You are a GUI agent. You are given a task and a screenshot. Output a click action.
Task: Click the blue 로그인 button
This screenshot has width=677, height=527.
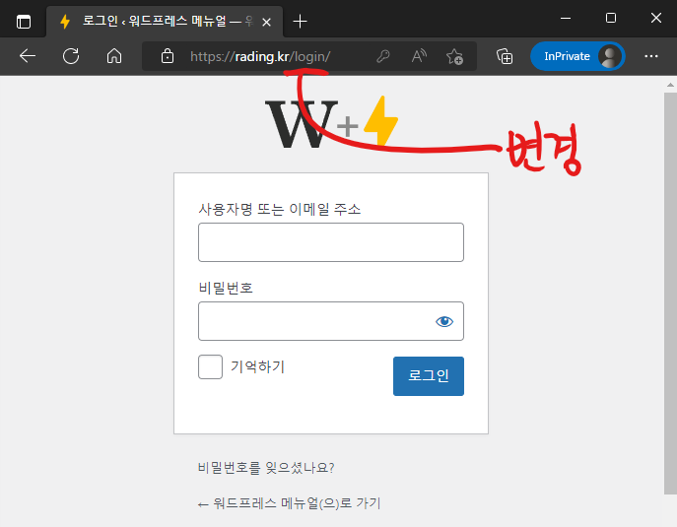coord(429,376)
